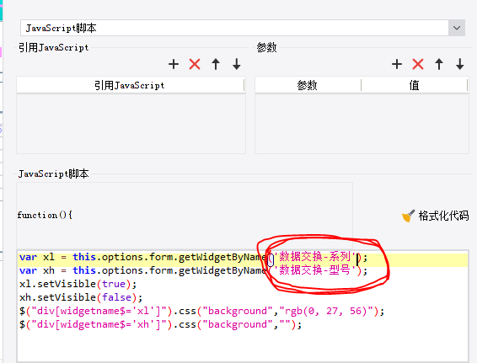Delete the selected 引用JavaScript entry
477x363 pixels.
[195, 64]
